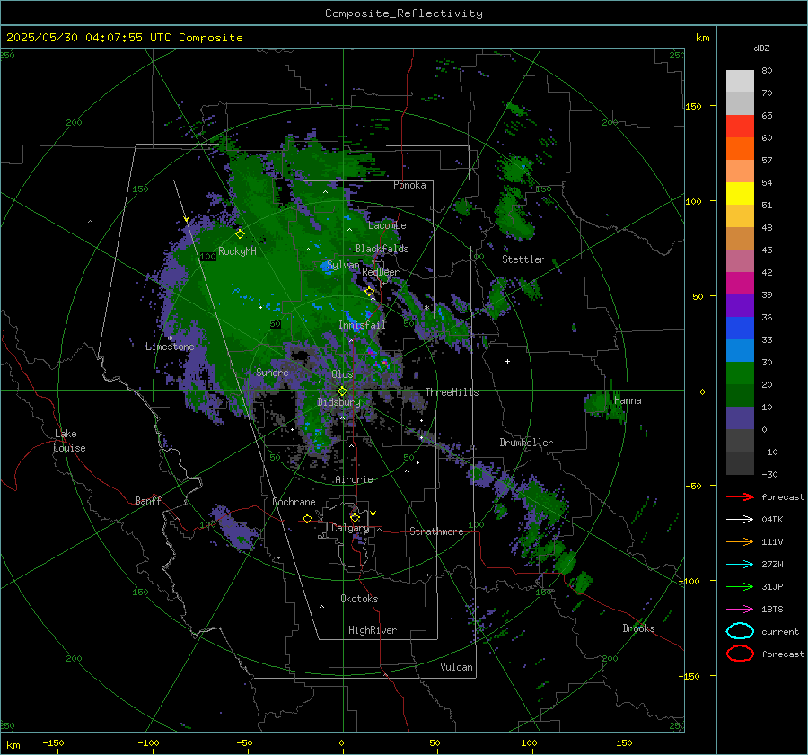The image size is (808, 755).
Task: Click the forecast arrow legend label
Action: (x=783, y=496)
